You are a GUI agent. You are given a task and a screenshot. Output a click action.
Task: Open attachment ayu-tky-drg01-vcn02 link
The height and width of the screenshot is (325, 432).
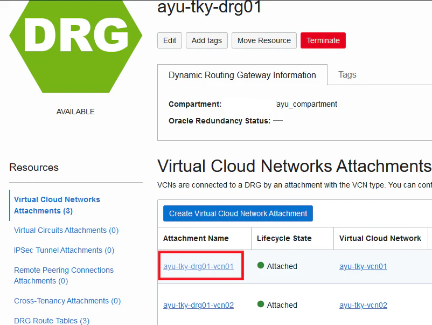[198, 305]
